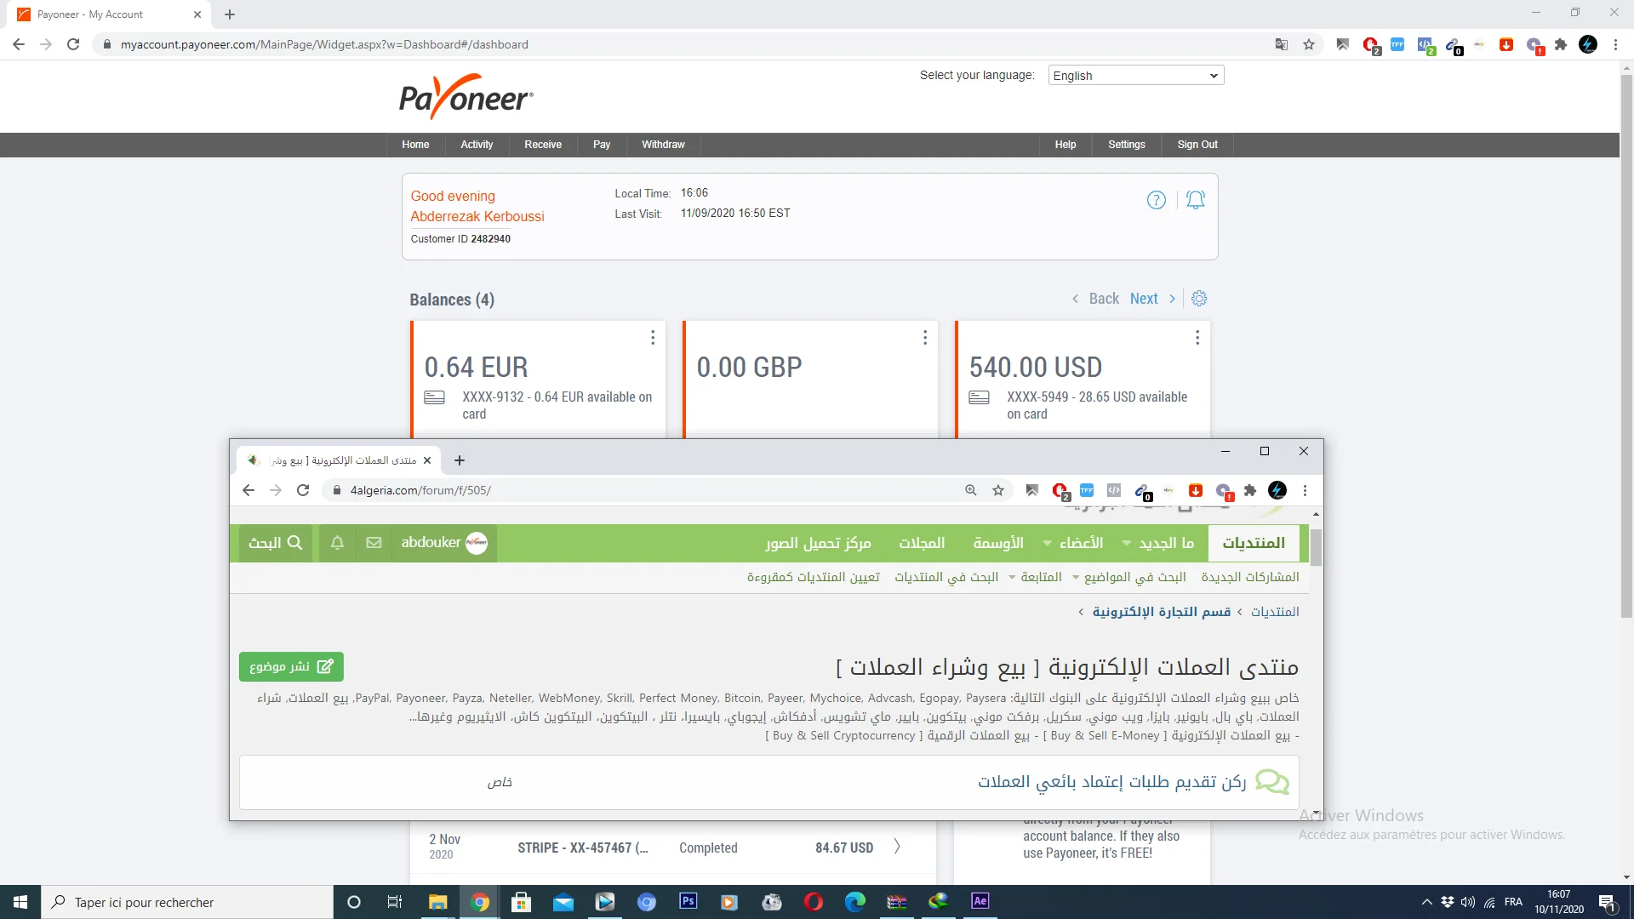Screen dimensions: 1634x919
Task: Open the Withdraw menu item
Action: [662, 145]
